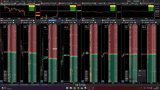Select volume preset 40 in BTCUSDT book
The image size is (160, 90).
coord(126,81)
